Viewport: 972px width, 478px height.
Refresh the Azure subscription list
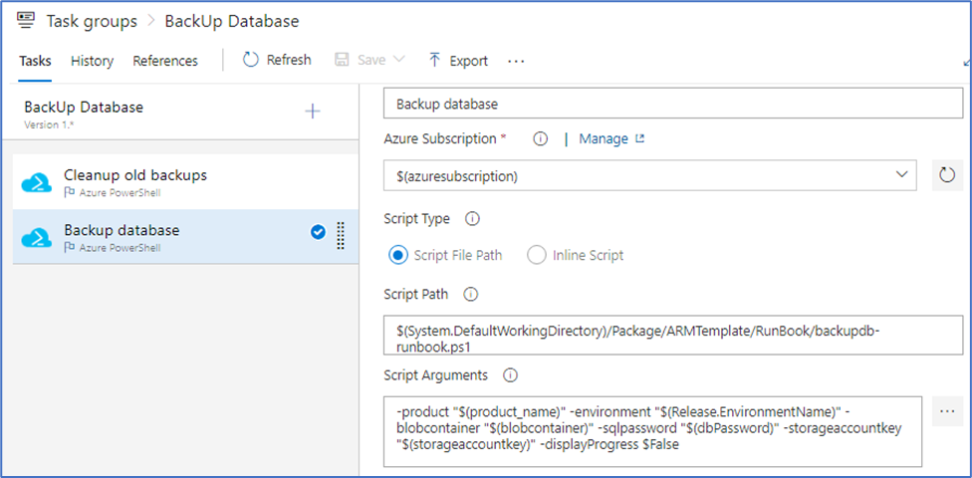coord(947,175)
